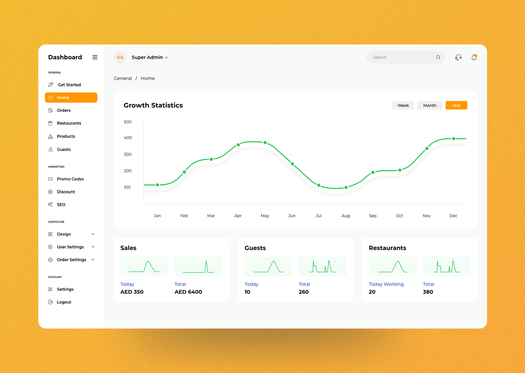Click the December data point on chart
Screen dimensions: 525x373
click(x=454, y=139)
